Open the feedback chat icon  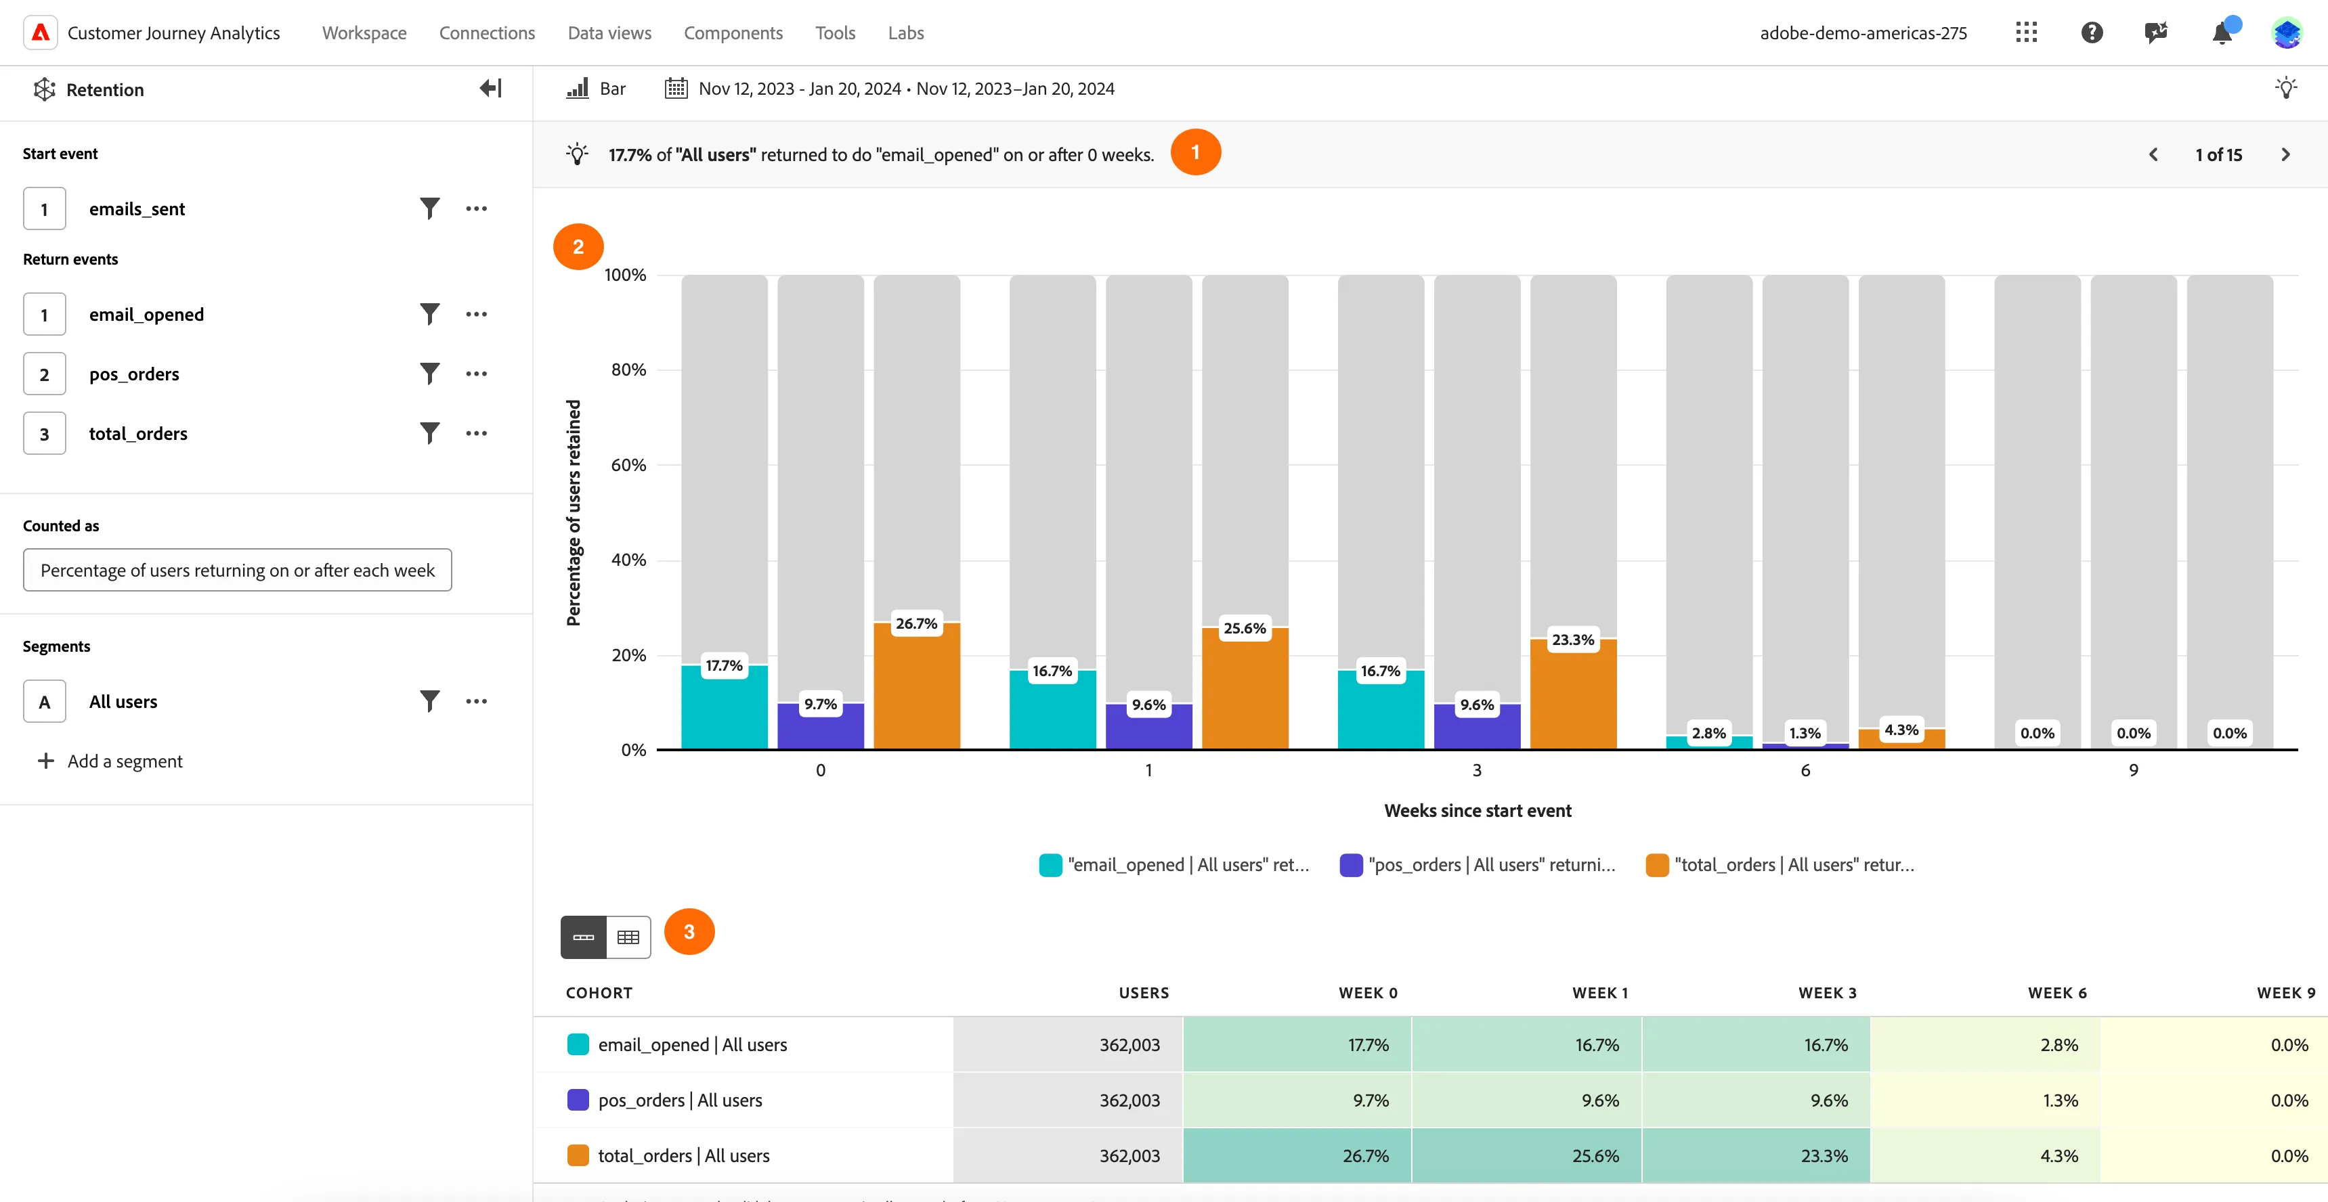pos(2156,32)
